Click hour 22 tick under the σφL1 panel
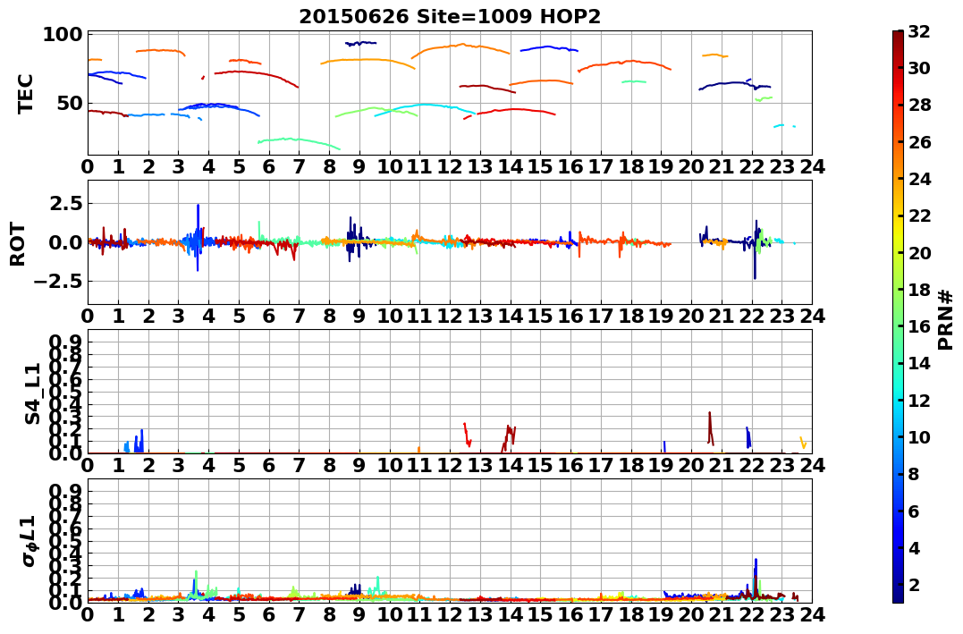Image resolution: width=963 pixels, height=634 pixels. point(752,614)
